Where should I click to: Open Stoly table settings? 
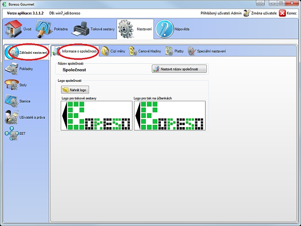coord(16,85)
